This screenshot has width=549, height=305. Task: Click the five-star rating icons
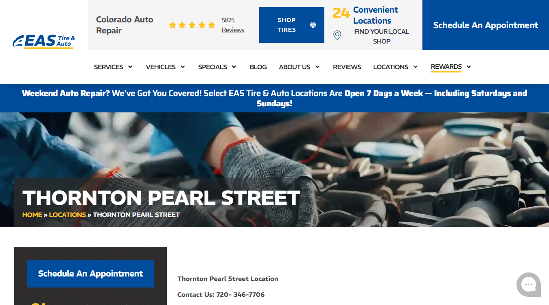tap(192, 25)
